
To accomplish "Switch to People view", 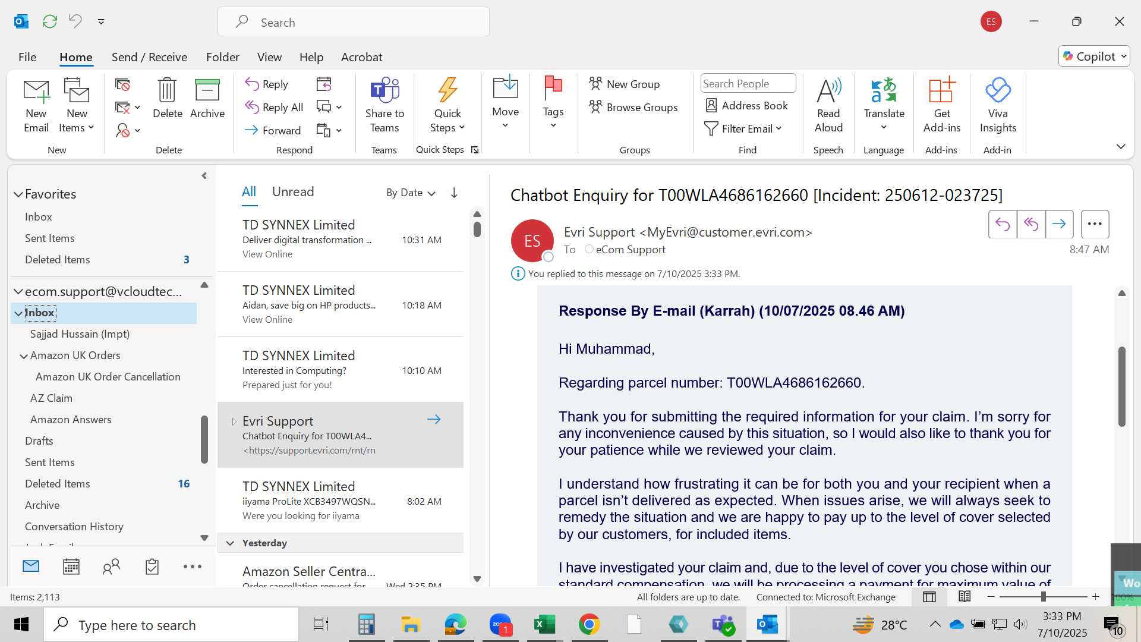I will (111, 567).
